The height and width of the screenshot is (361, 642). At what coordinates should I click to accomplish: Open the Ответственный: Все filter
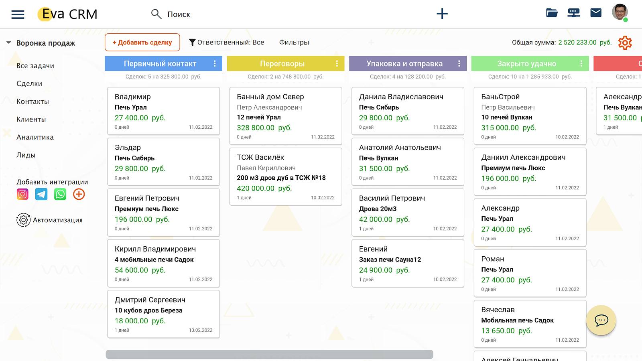coord(227,42)
